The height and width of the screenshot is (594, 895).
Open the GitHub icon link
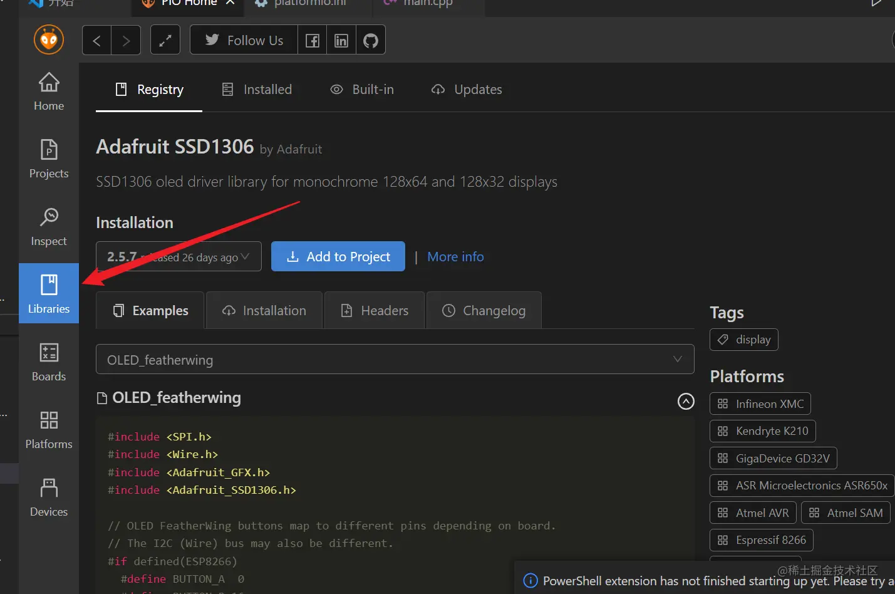tap(371, 40)
